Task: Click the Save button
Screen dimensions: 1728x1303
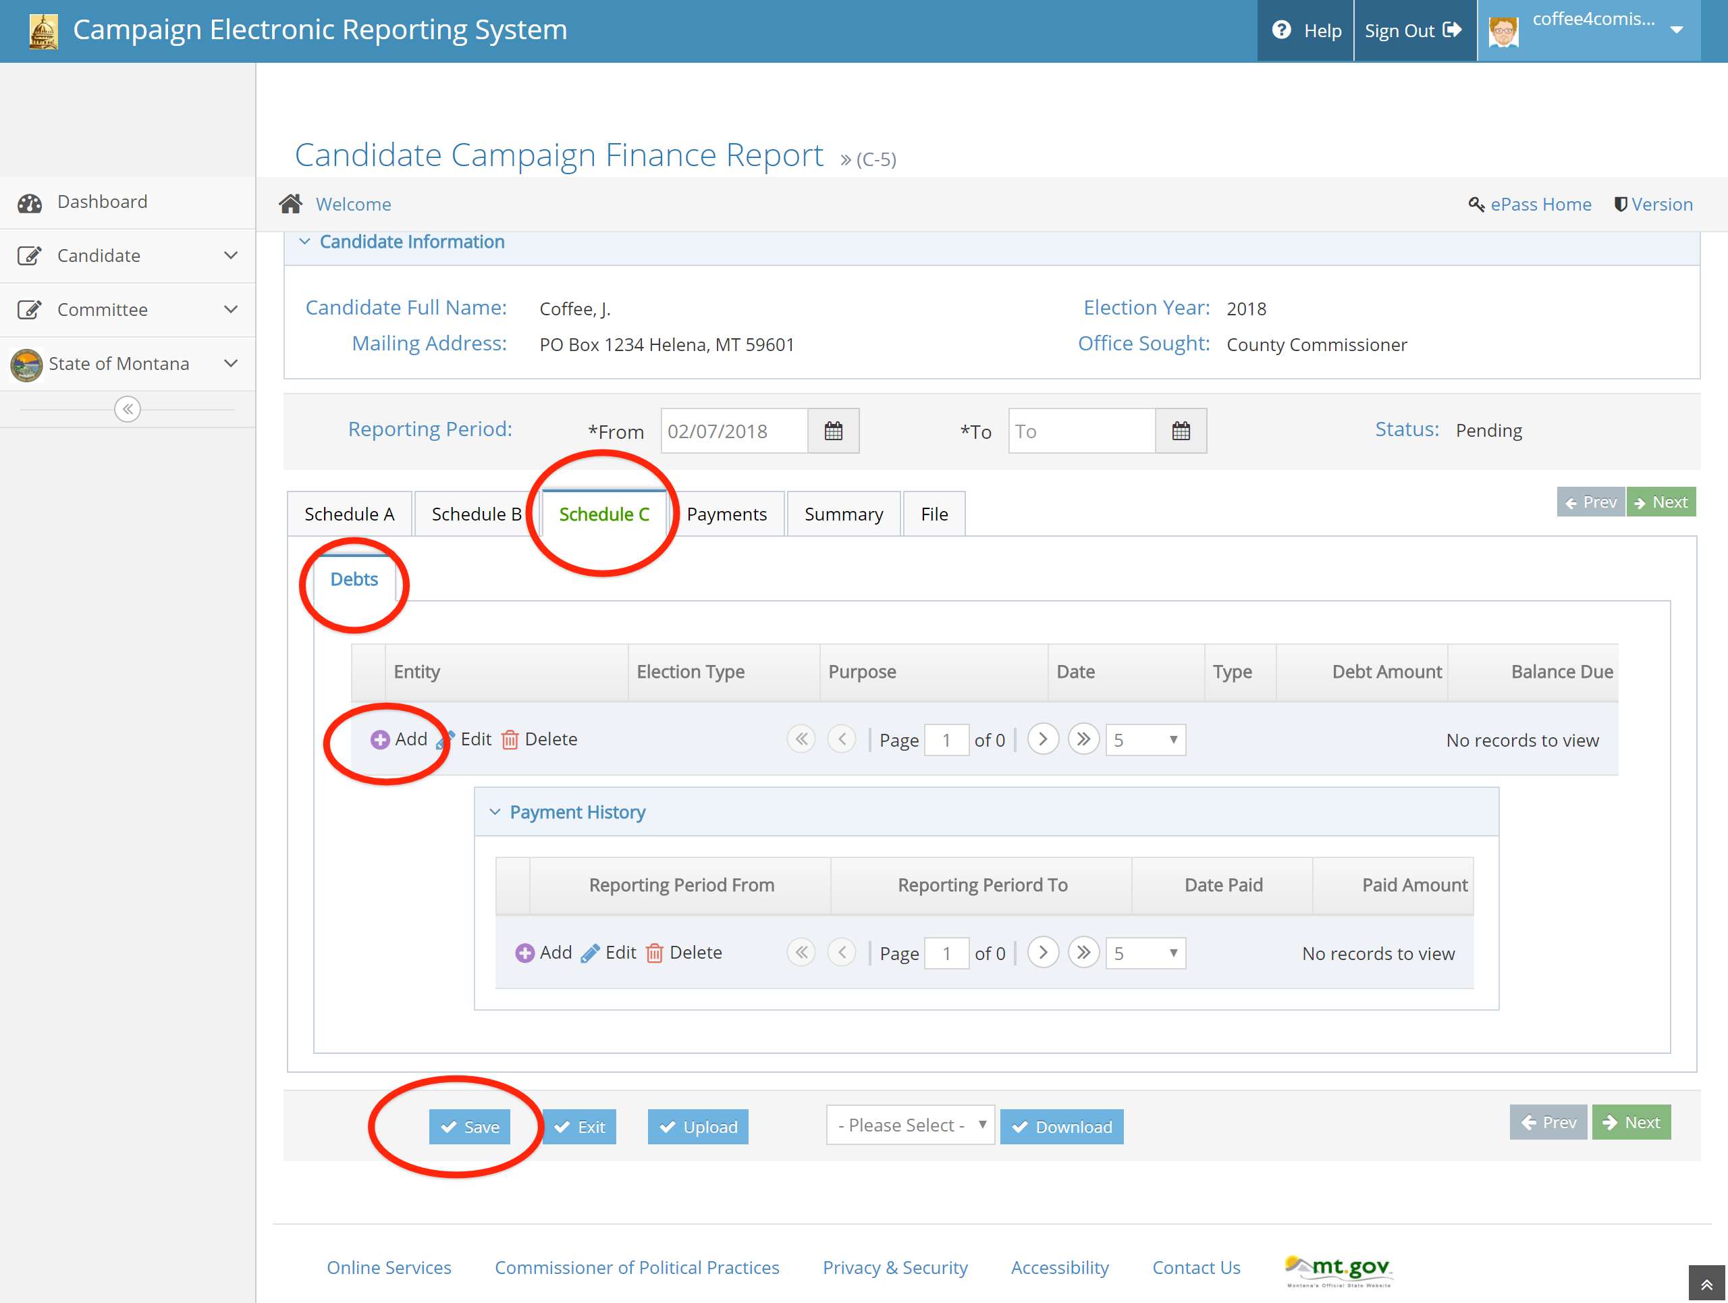Action: point(470,1127)
